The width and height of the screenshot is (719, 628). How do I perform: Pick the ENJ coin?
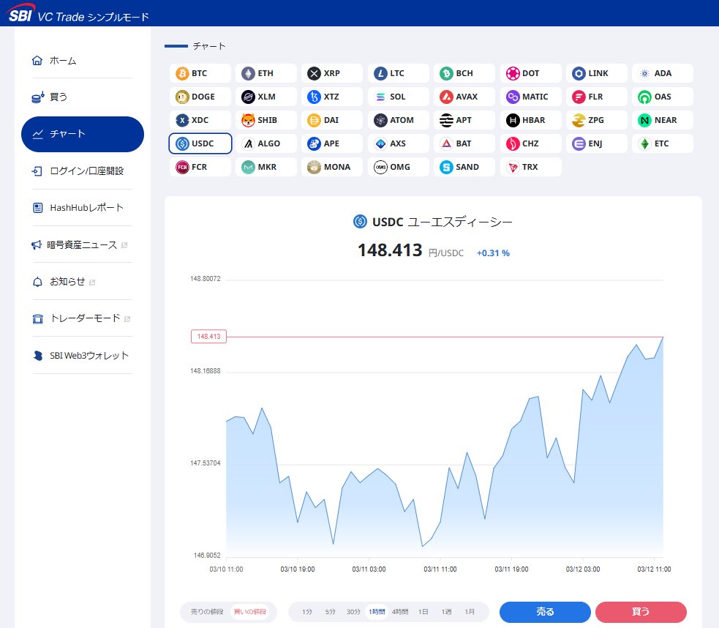coord(597,143)
